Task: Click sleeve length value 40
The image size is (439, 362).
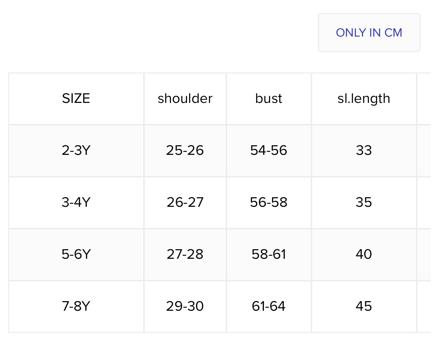Action: click(364, 254)
